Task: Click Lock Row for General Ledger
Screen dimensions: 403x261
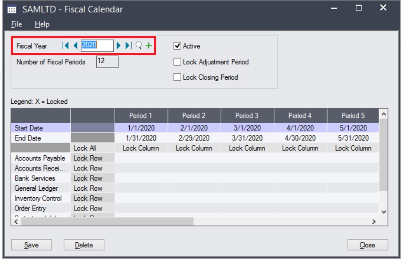Action: (x=92, y=188)
